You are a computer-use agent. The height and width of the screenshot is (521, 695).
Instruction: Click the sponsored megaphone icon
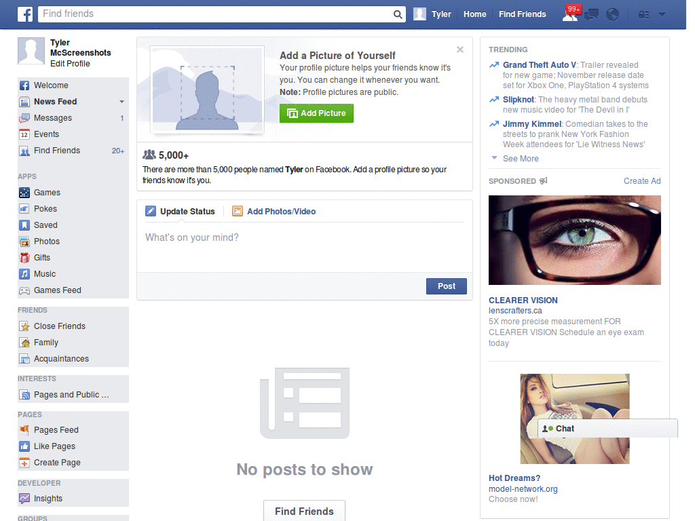point(544,180)
